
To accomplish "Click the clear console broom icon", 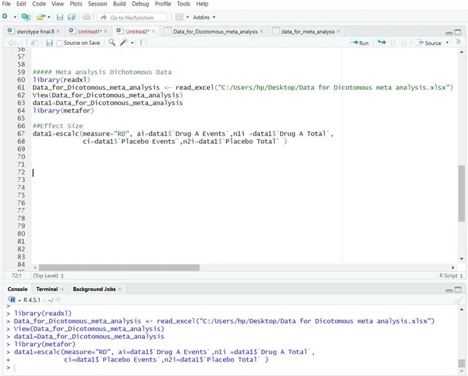I will (x=459, y=300).
